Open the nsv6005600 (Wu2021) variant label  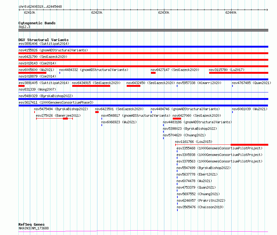[36, 70]
